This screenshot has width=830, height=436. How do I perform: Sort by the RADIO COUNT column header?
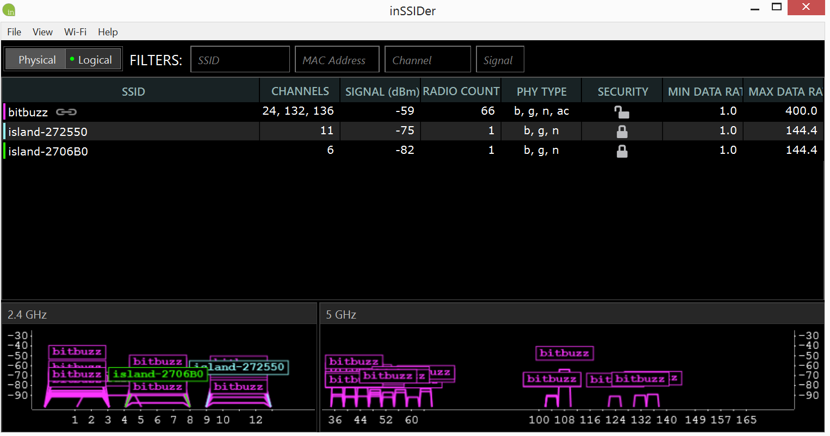click(461, 91)
